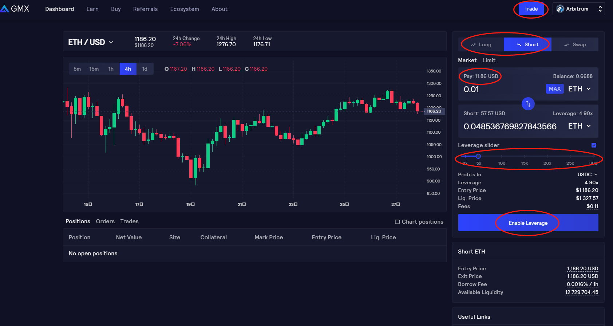The image size is (613, 326).
Task: Open the Earn menu item
Action: click(92, 9)
